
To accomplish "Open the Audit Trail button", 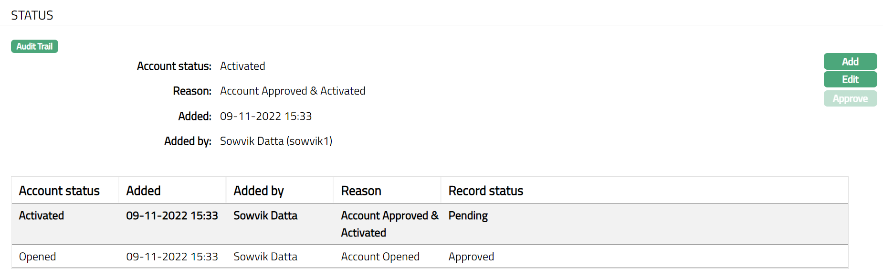I will (x=34, y=46).
